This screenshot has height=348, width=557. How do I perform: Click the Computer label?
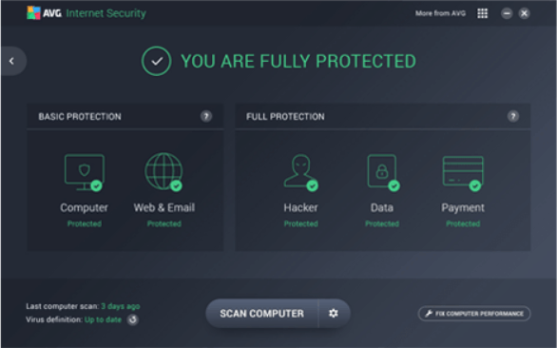85,207
